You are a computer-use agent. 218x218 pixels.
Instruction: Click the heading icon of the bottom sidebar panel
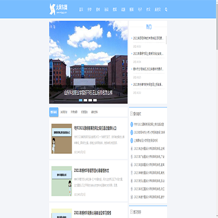[x=131, y=213]
